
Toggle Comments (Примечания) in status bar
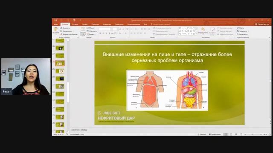click(215, 134)
